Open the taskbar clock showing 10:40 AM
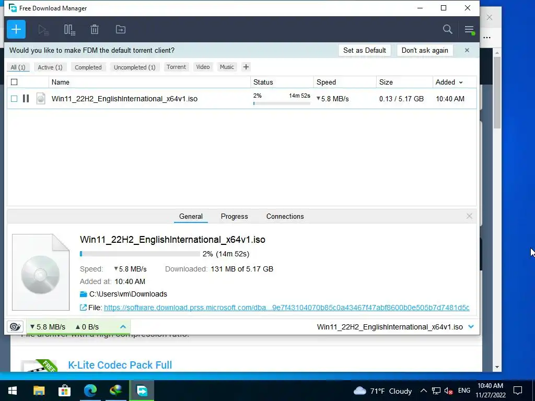 click(491, 391)
